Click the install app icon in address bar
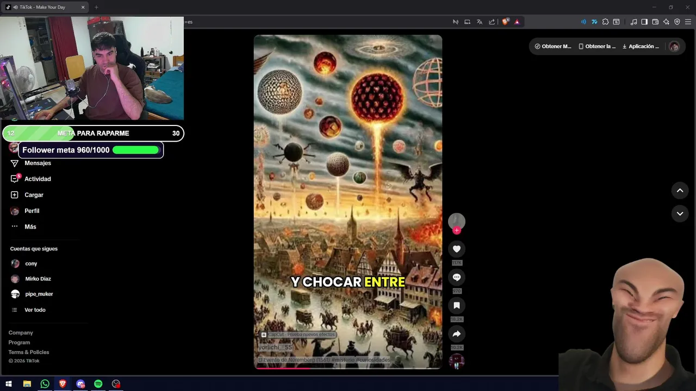 (467, 22)
